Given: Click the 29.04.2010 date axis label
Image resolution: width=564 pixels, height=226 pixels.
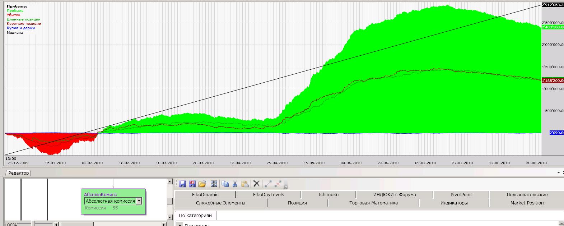Looking at the screenshot, I should pos(277,163).
